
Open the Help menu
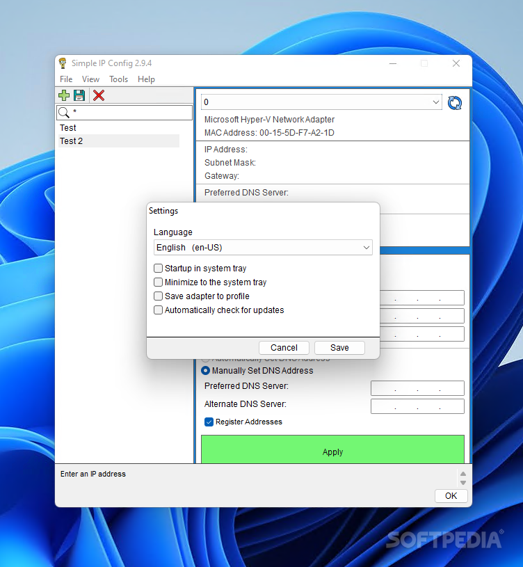[146, 79]
